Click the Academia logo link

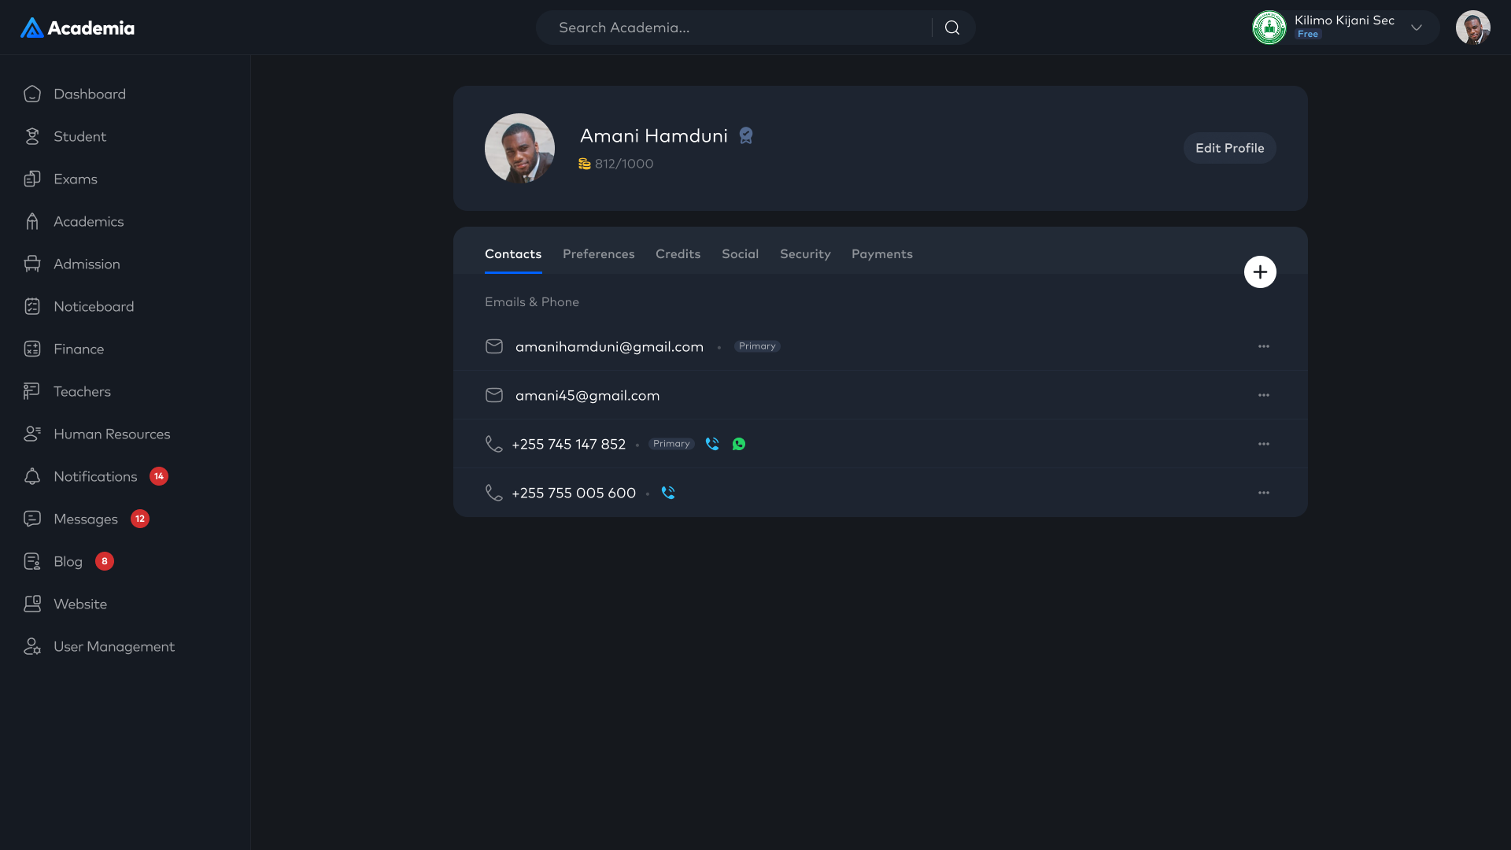(x=77, y=28)
